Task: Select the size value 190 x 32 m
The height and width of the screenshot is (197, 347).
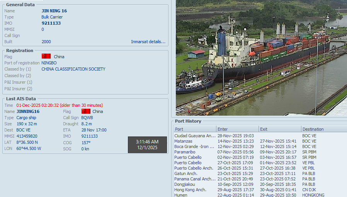Action: [x=27, y=124]
